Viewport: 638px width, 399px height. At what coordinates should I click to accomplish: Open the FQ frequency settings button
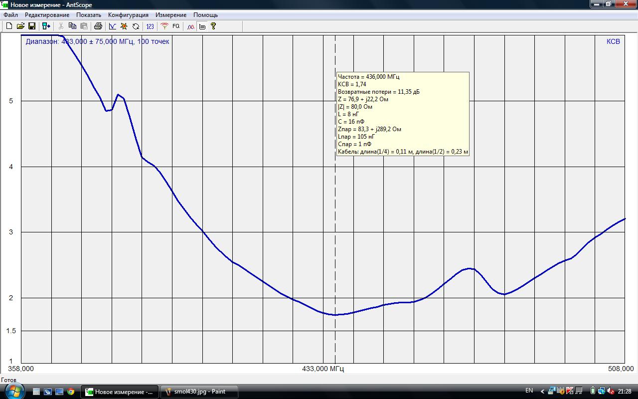tap(176, 26)
